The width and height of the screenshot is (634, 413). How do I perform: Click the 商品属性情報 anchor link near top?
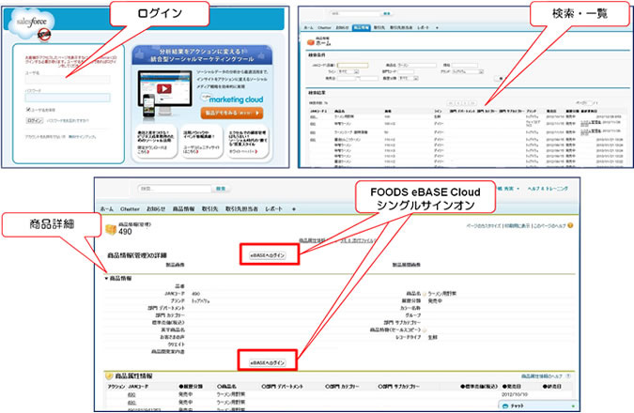pyautogui.click(x=312, y=240)
